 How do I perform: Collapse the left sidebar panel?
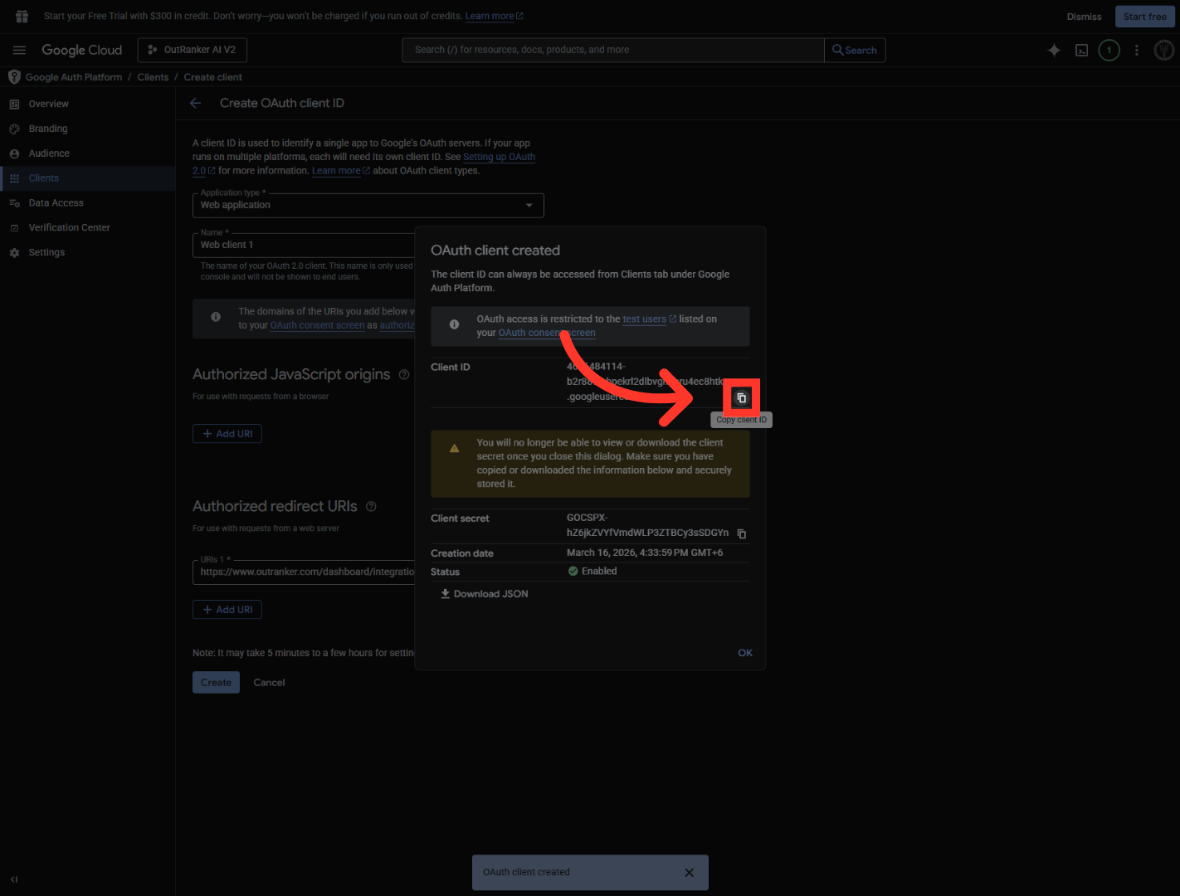(x=14, y=879)
